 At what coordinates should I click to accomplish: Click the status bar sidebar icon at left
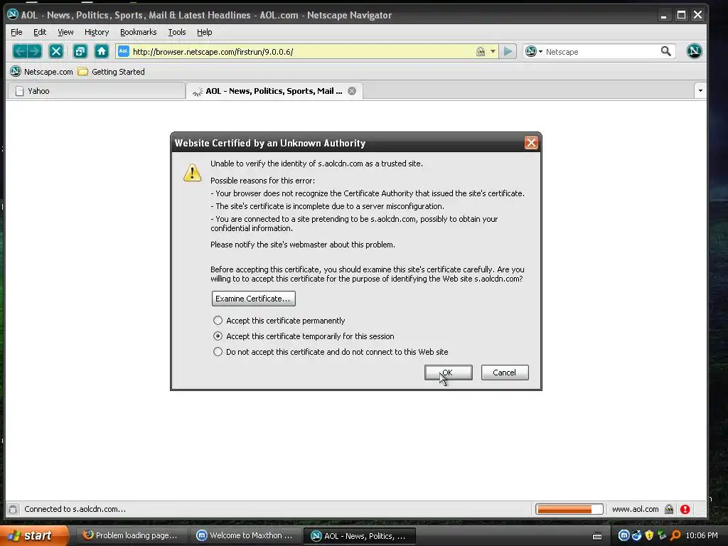[x=13, y=509]
